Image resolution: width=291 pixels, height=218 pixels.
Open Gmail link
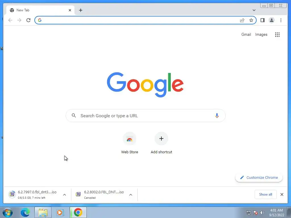point(246,34)
